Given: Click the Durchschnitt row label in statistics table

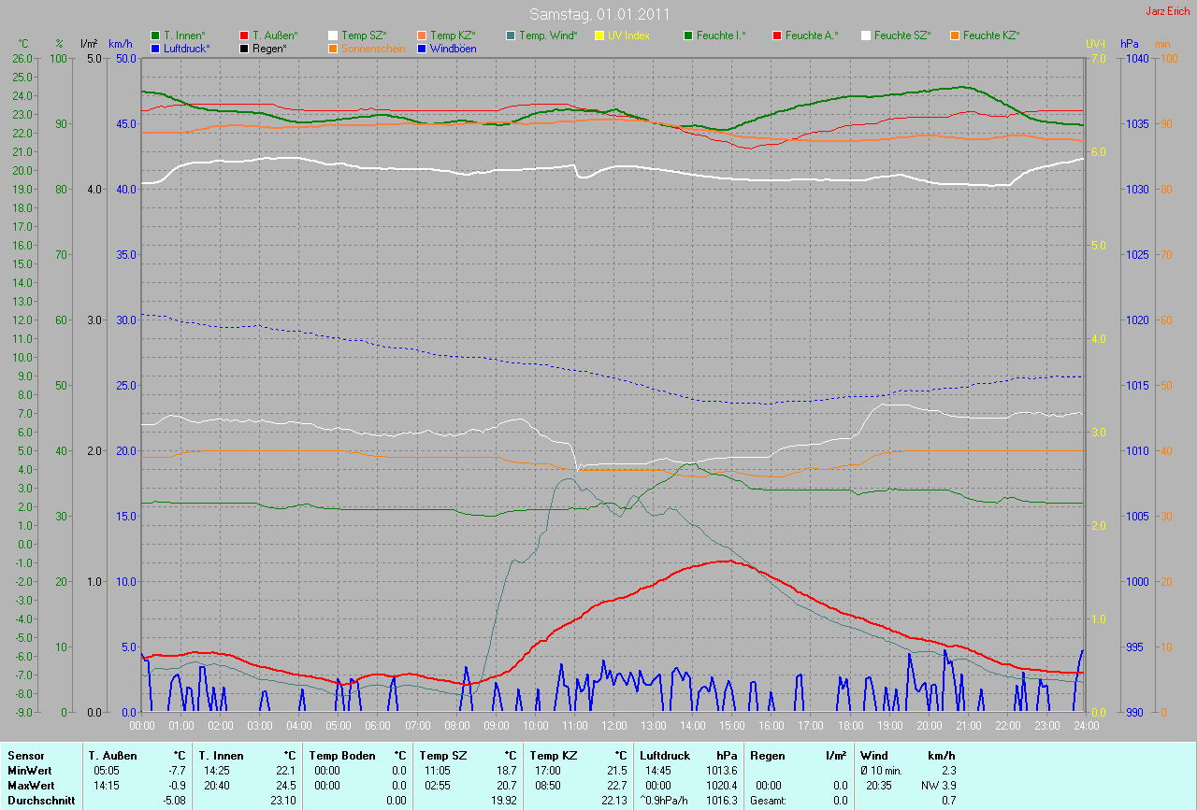Looking at the screenshot, I should pyautogui.click(x=40, y=800).
